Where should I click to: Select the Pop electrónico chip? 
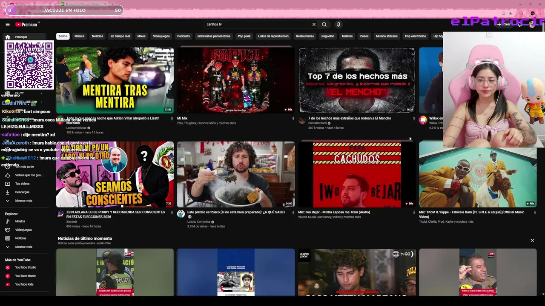[416, 36]
